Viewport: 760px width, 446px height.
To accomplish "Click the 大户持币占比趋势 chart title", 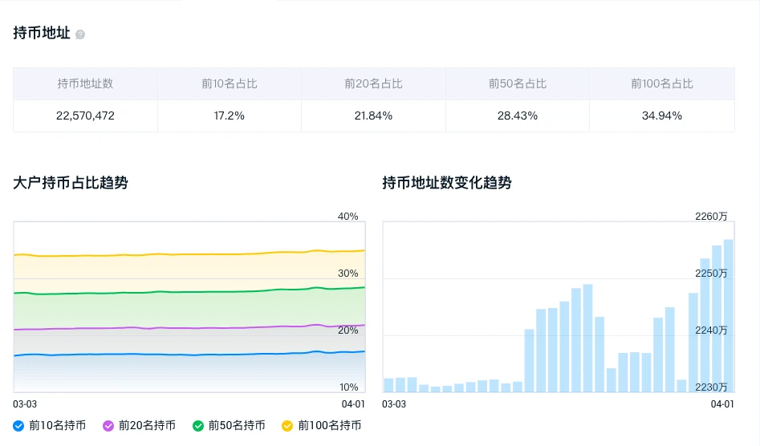I will [x=71, y=183].
